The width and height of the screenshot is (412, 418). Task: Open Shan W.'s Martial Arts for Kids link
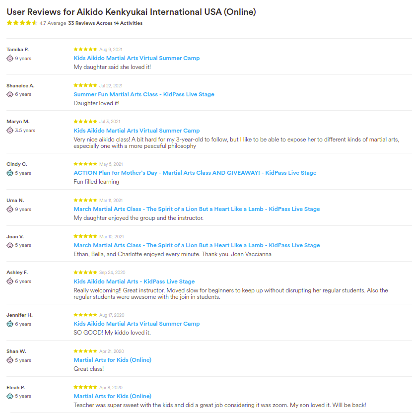(112, 360)
